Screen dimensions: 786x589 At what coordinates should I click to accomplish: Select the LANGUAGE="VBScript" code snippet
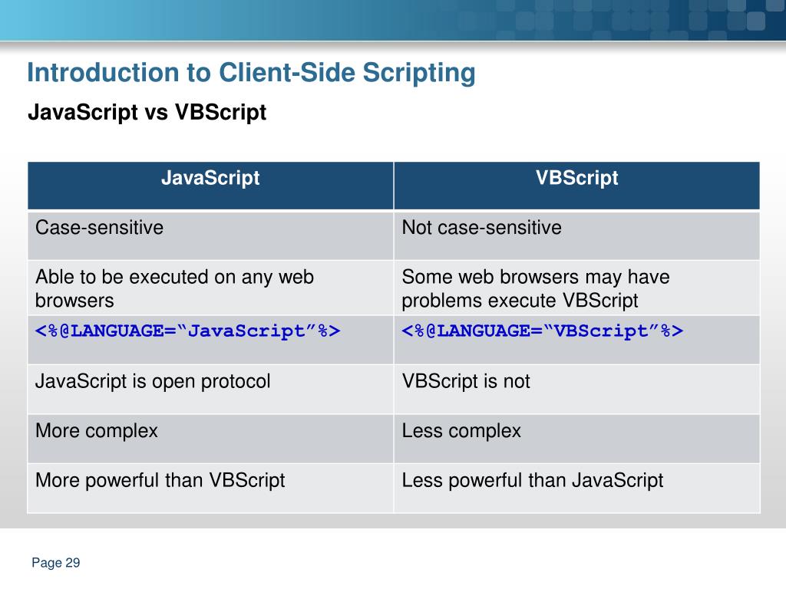543,331
